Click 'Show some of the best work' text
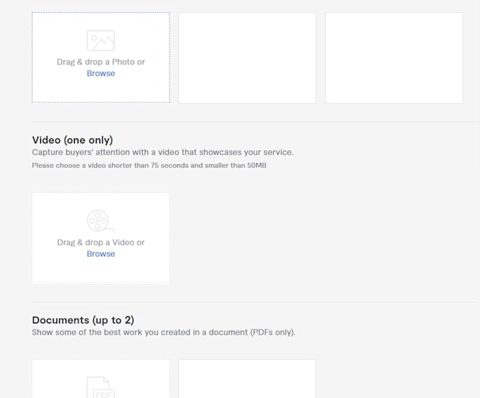This screenshot has width=480, height=398. (x=164, y=332)
